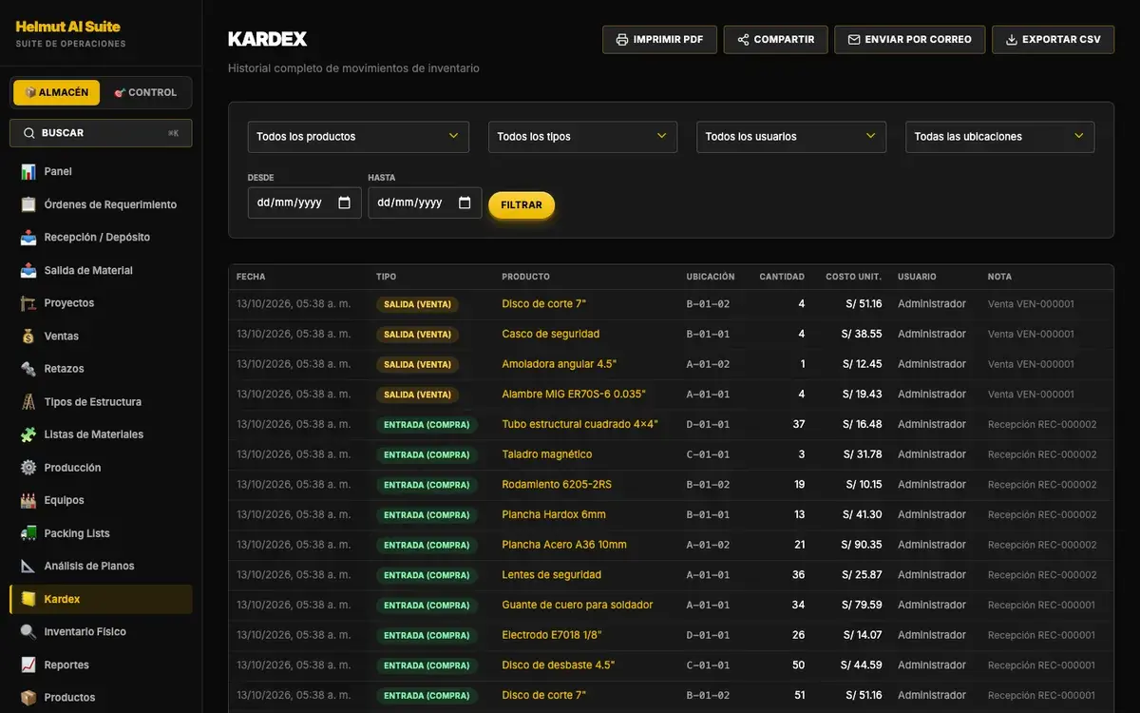Open Órdenes de Requerimiento in sidebar
Screen dimensions: 1140x713
click(101, 204)
